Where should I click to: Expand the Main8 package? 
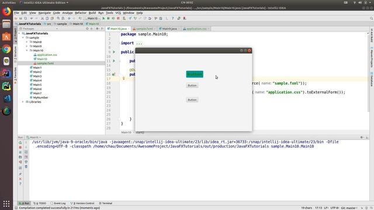click(27, 42)
